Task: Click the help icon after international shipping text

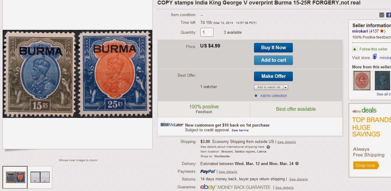Action: pyautogui.click(x=268, y=147)
